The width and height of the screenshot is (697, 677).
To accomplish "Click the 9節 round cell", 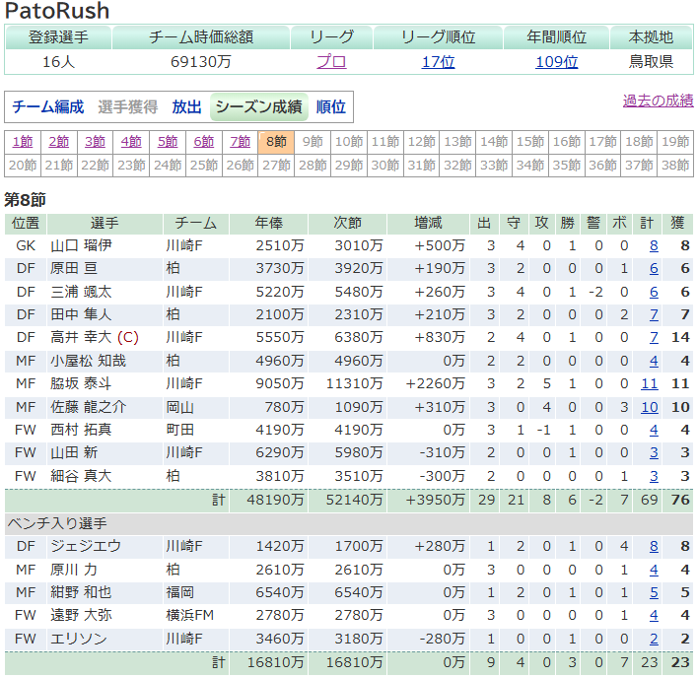I will point(313,142).
